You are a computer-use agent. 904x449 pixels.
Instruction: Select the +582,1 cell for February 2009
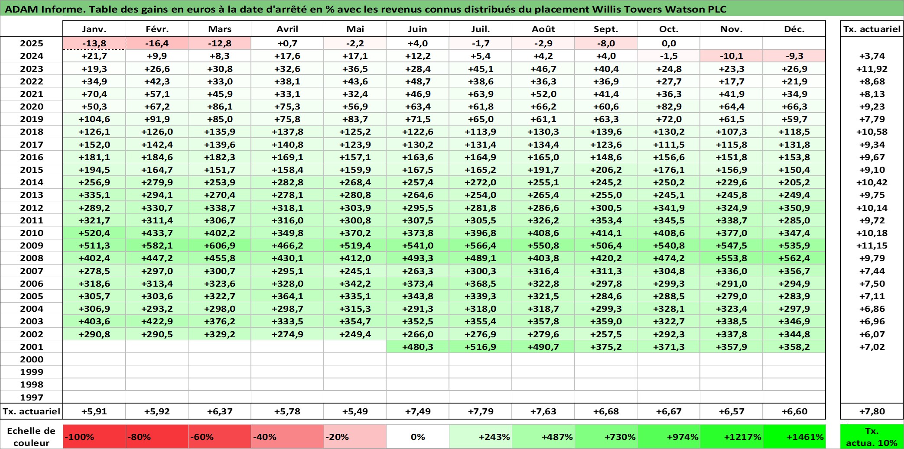[x=157, y=245]
